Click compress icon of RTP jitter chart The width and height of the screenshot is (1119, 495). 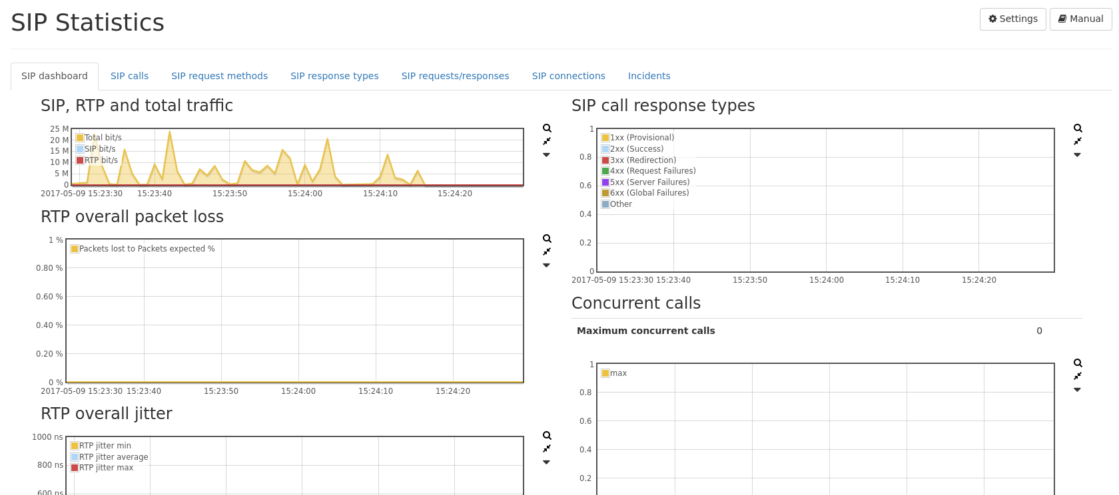click(x=547, y=448)
